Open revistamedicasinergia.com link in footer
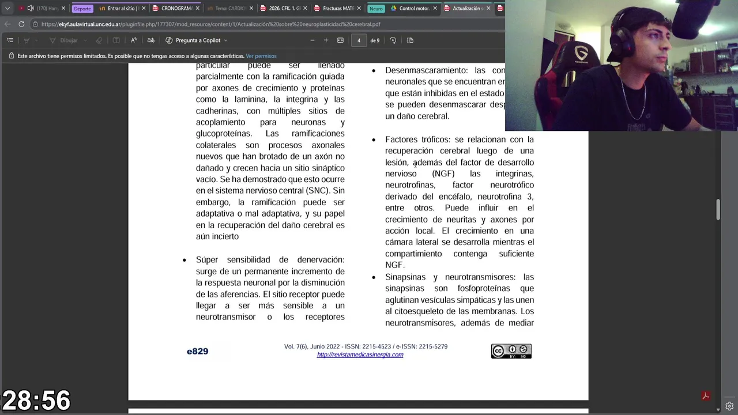 (360, 354)
